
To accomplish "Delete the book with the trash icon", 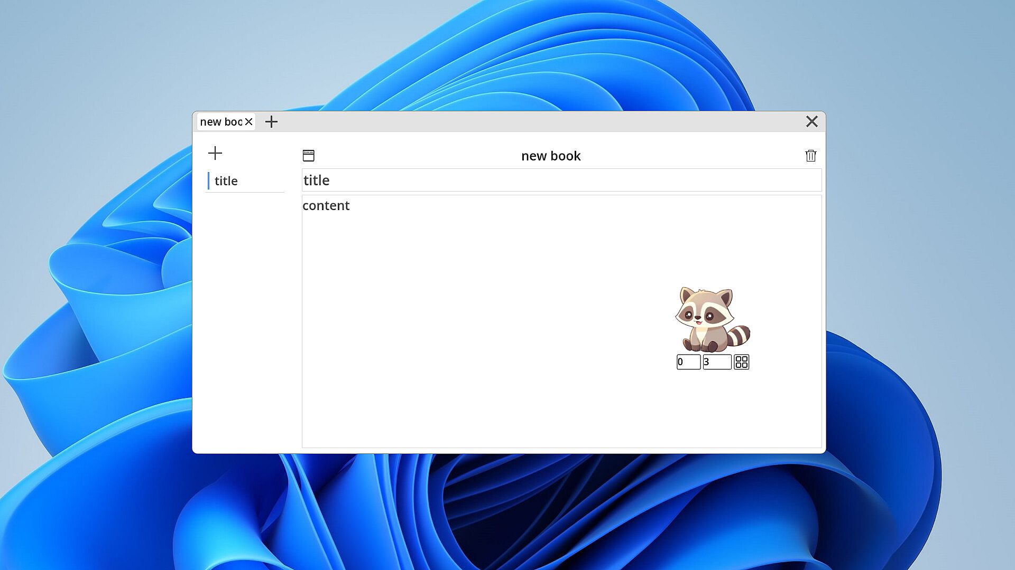I will 810,156.
